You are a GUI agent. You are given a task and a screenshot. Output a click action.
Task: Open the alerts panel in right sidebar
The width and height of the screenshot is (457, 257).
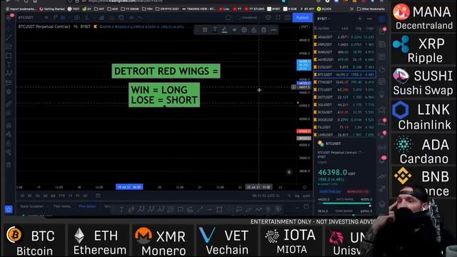click(x=382, y=31)
